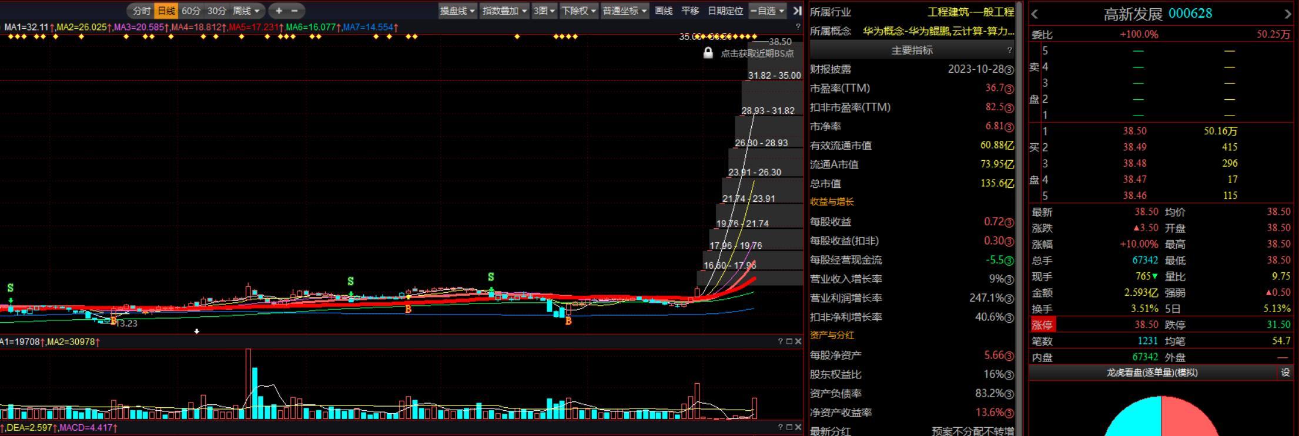Switch the chart to the 30分 period
This screenshot has height=436, width=1299.
point(217,11)
